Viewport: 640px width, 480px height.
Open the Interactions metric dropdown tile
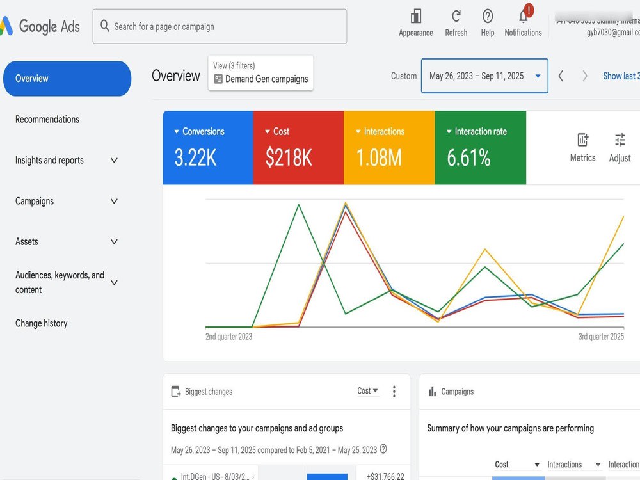[x=389, y=148]
